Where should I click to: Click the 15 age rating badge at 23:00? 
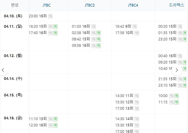click(x=50, y=16)
